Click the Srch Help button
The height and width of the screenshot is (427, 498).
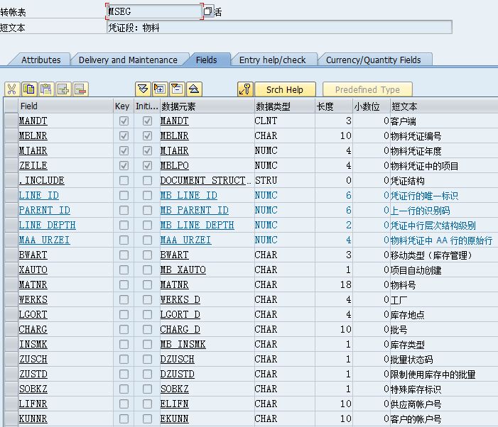coord(285,89)
